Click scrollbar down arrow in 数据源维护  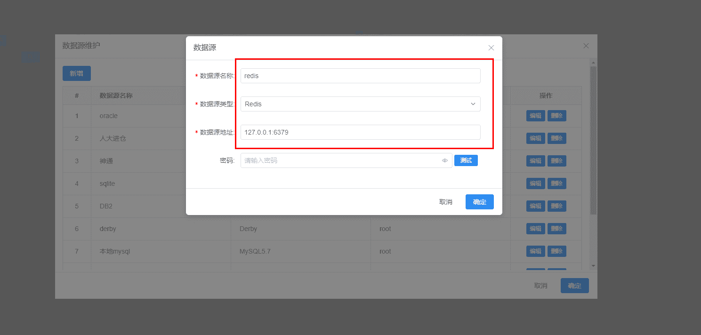click(593, 266)
